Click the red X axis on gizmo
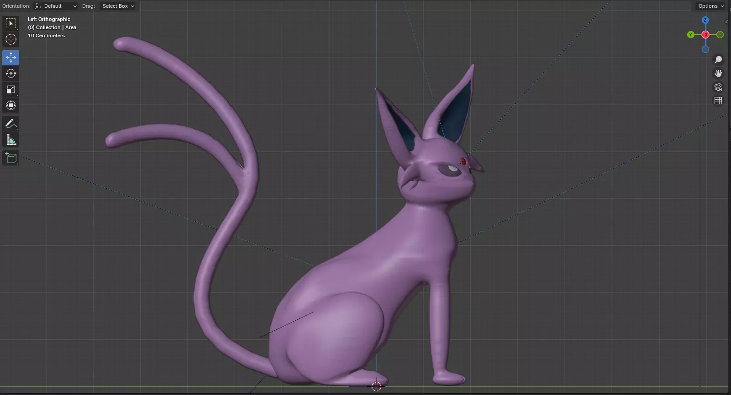Screen dimensions: 731x395 (705, 35)
